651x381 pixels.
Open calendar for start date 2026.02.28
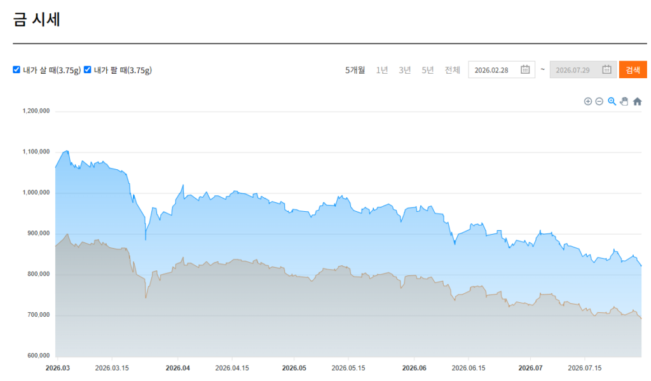click(525, 69)
